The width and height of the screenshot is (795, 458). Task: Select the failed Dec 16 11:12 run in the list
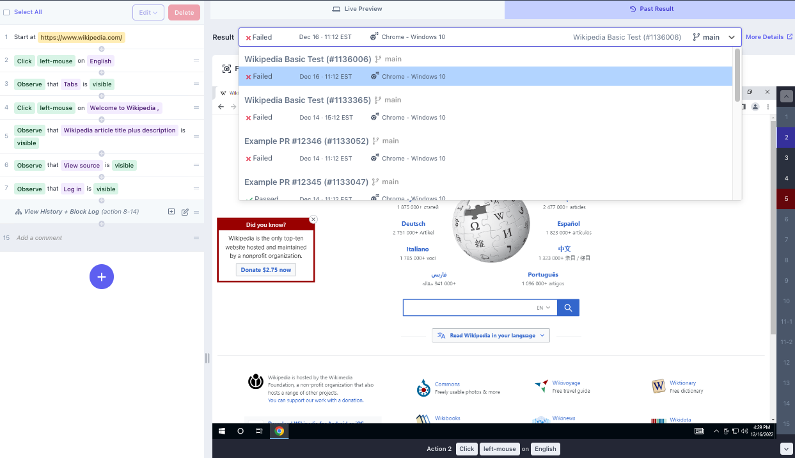coord(485,76)
